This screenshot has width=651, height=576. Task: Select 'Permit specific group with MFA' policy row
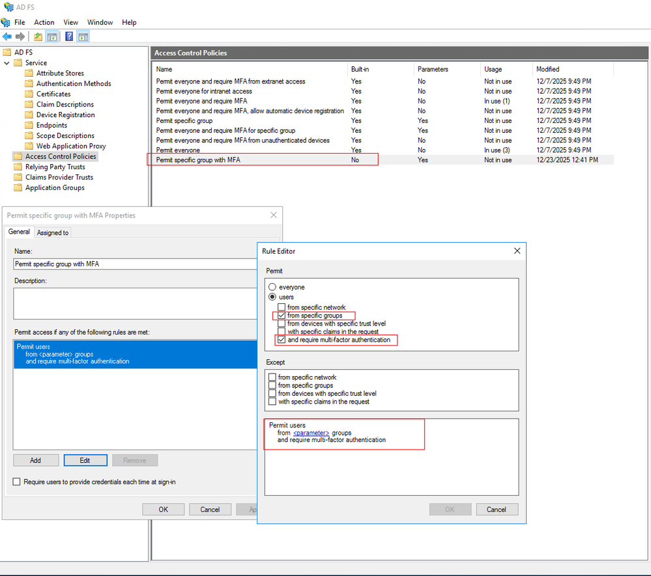point(383,160)
